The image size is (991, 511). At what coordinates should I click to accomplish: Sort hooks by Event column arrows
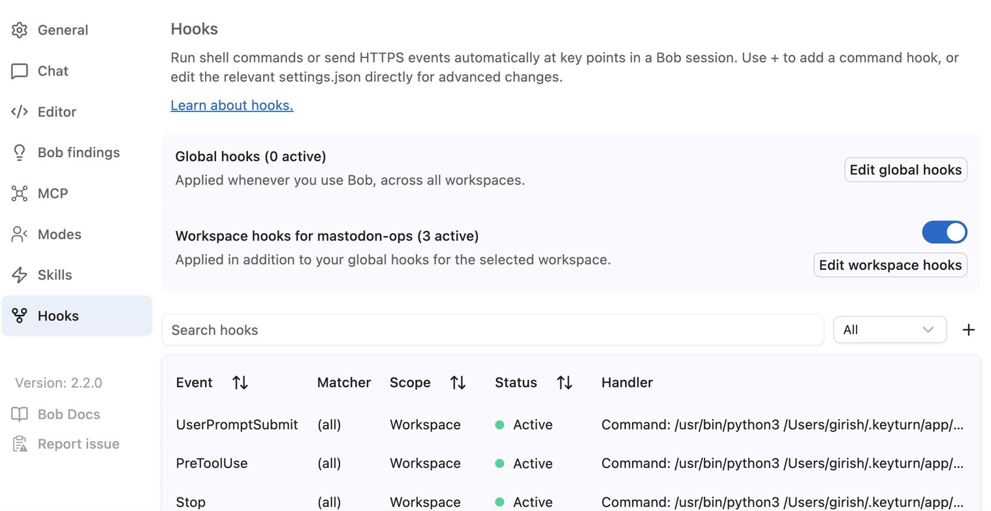240,383
